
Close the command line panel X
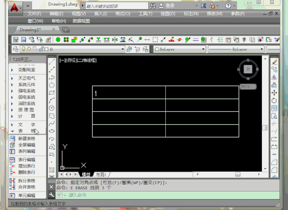51,187
